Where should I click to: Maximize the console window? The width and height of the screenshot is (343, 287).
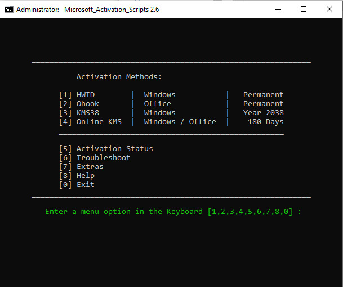304,9
